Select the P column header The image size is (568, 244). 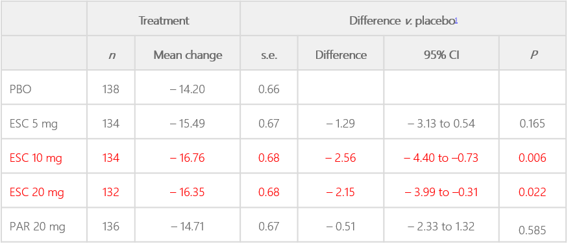[533, 55]
